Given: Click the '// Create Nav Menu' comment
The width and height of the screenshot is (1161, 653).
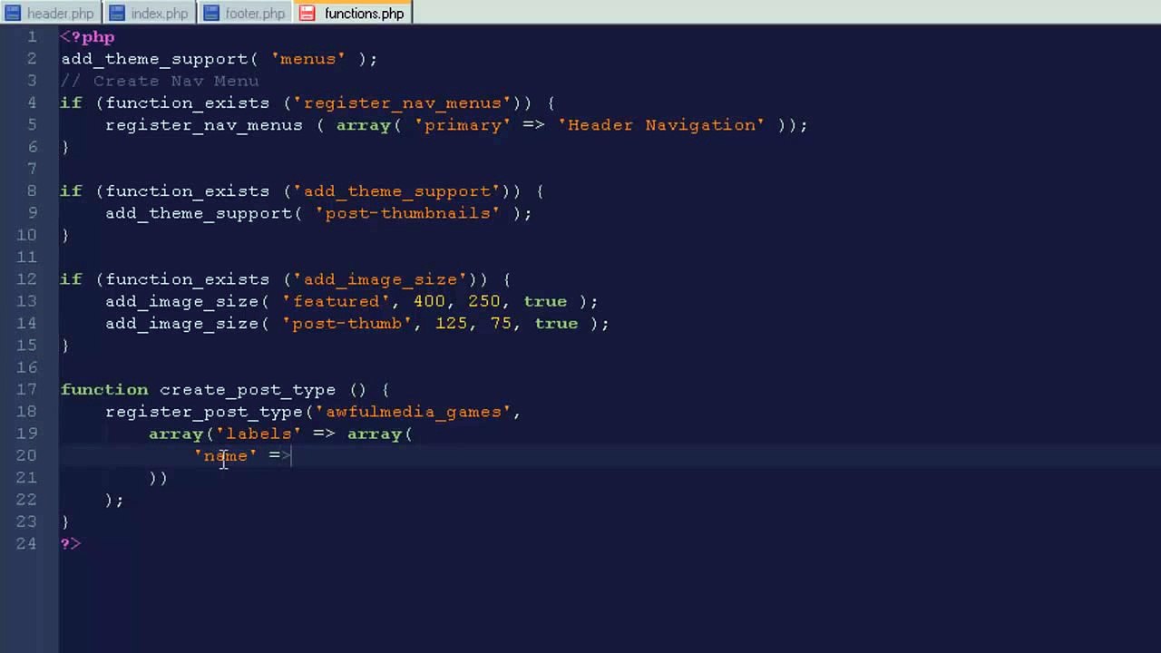Looking at the screenshot, I should click(x=160, y=81).
